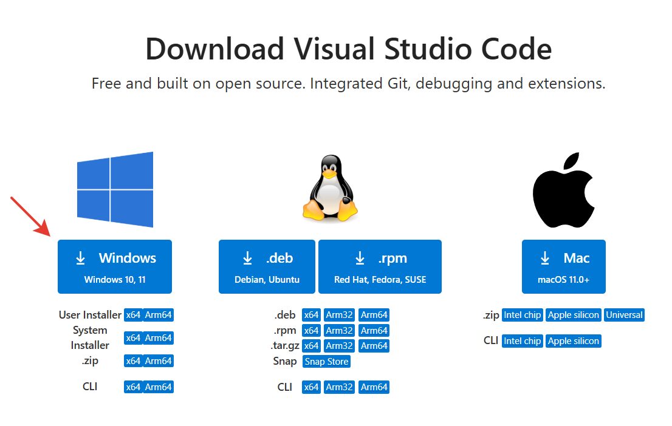
Task: Click the 'Download Visual Studio Code' heading
Action: 348,49
